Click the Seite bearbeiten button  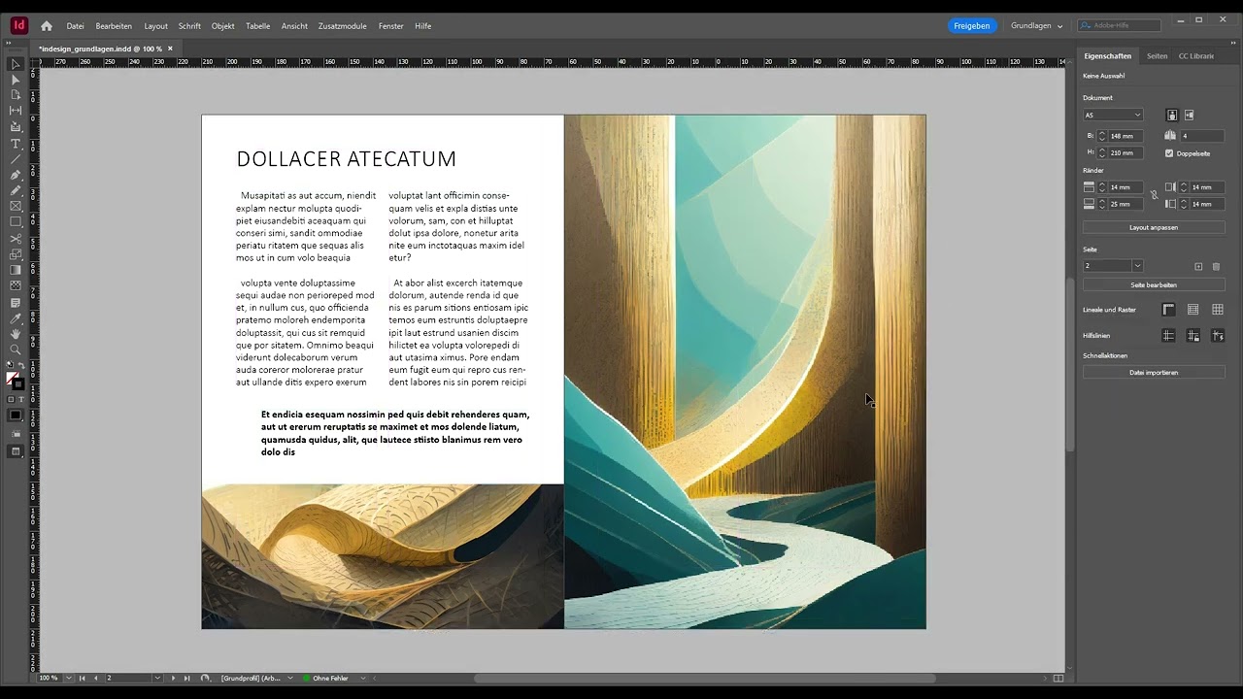point(1154,285)
